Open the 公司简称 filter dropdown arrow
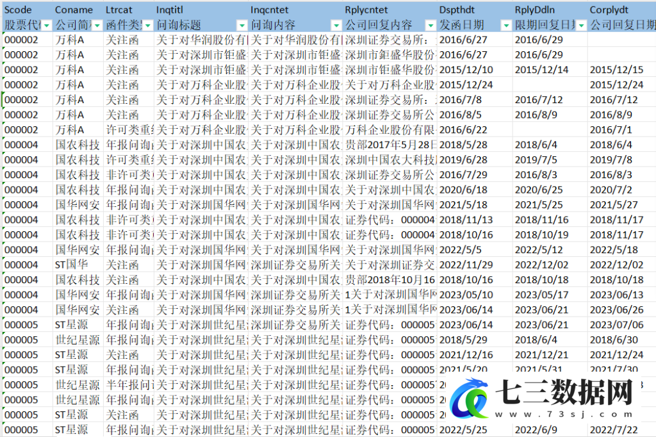The height and width of the screenshot is (437, 656). (97, 26)
